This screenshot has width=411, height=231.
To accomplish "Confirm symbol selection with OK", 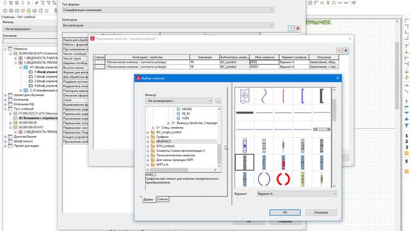I will (284, 212).
